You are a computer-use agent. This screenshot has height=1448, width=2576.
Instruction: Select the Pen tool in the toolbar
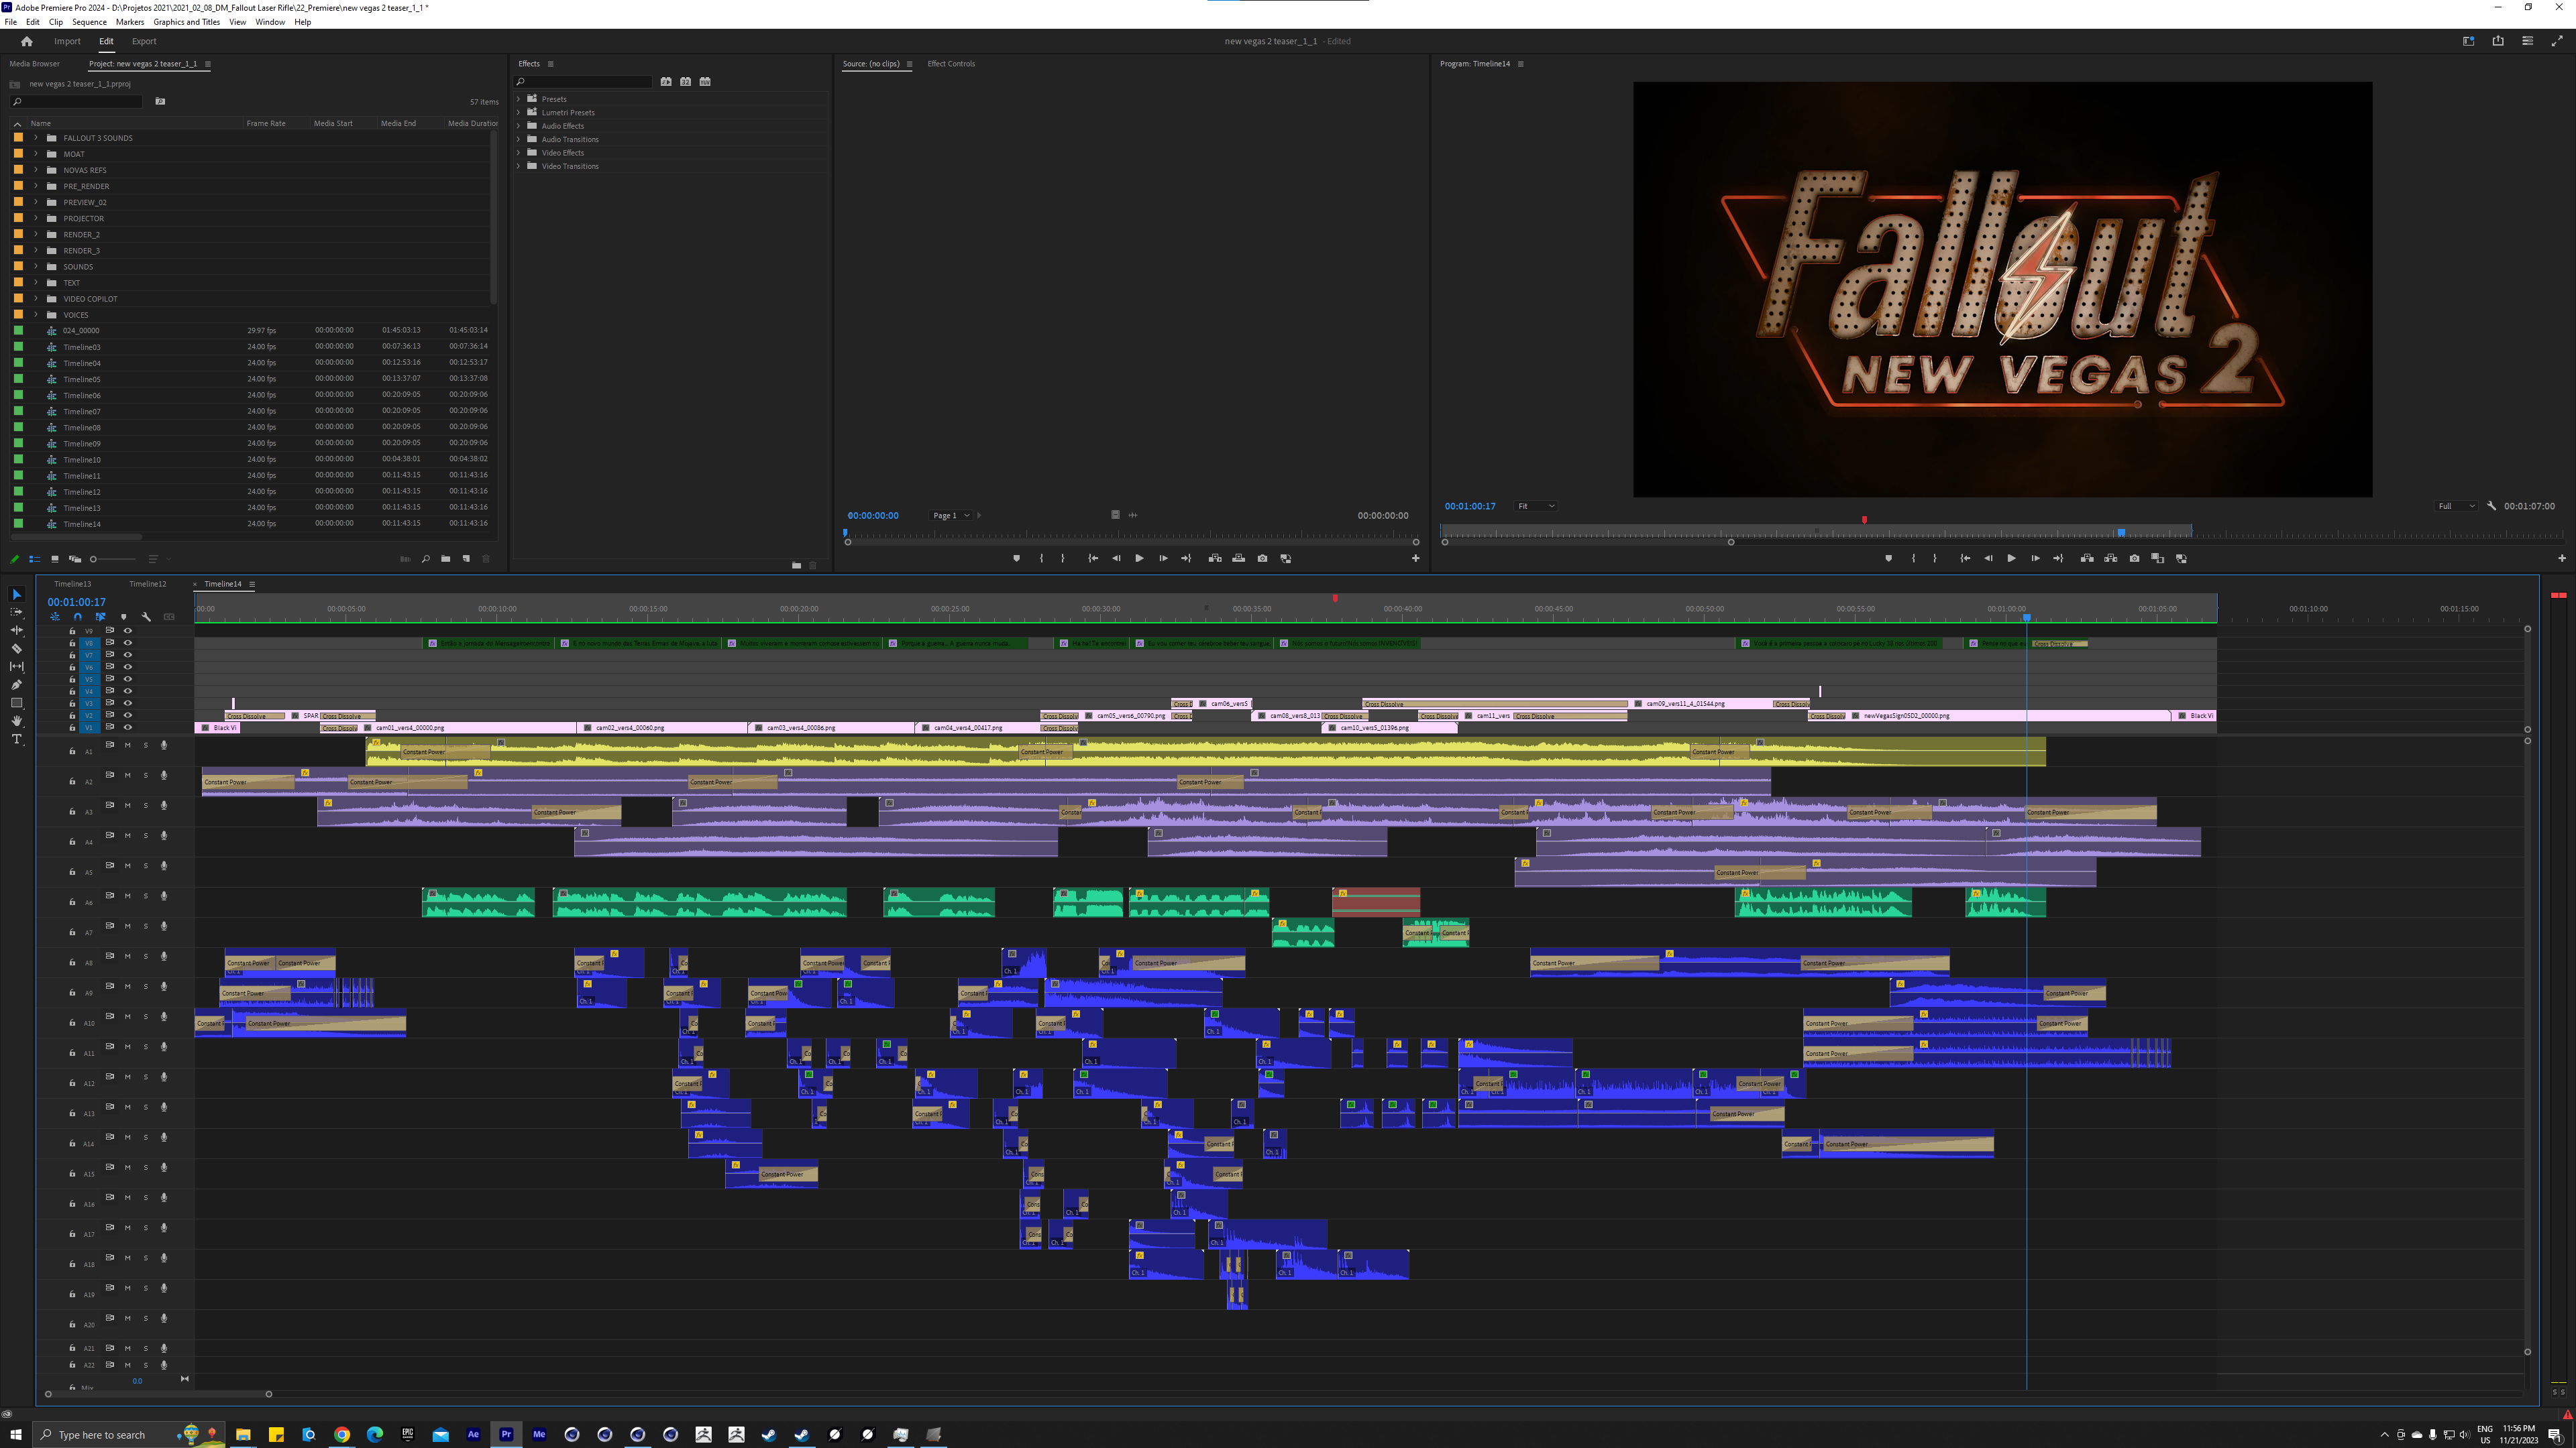17,684
